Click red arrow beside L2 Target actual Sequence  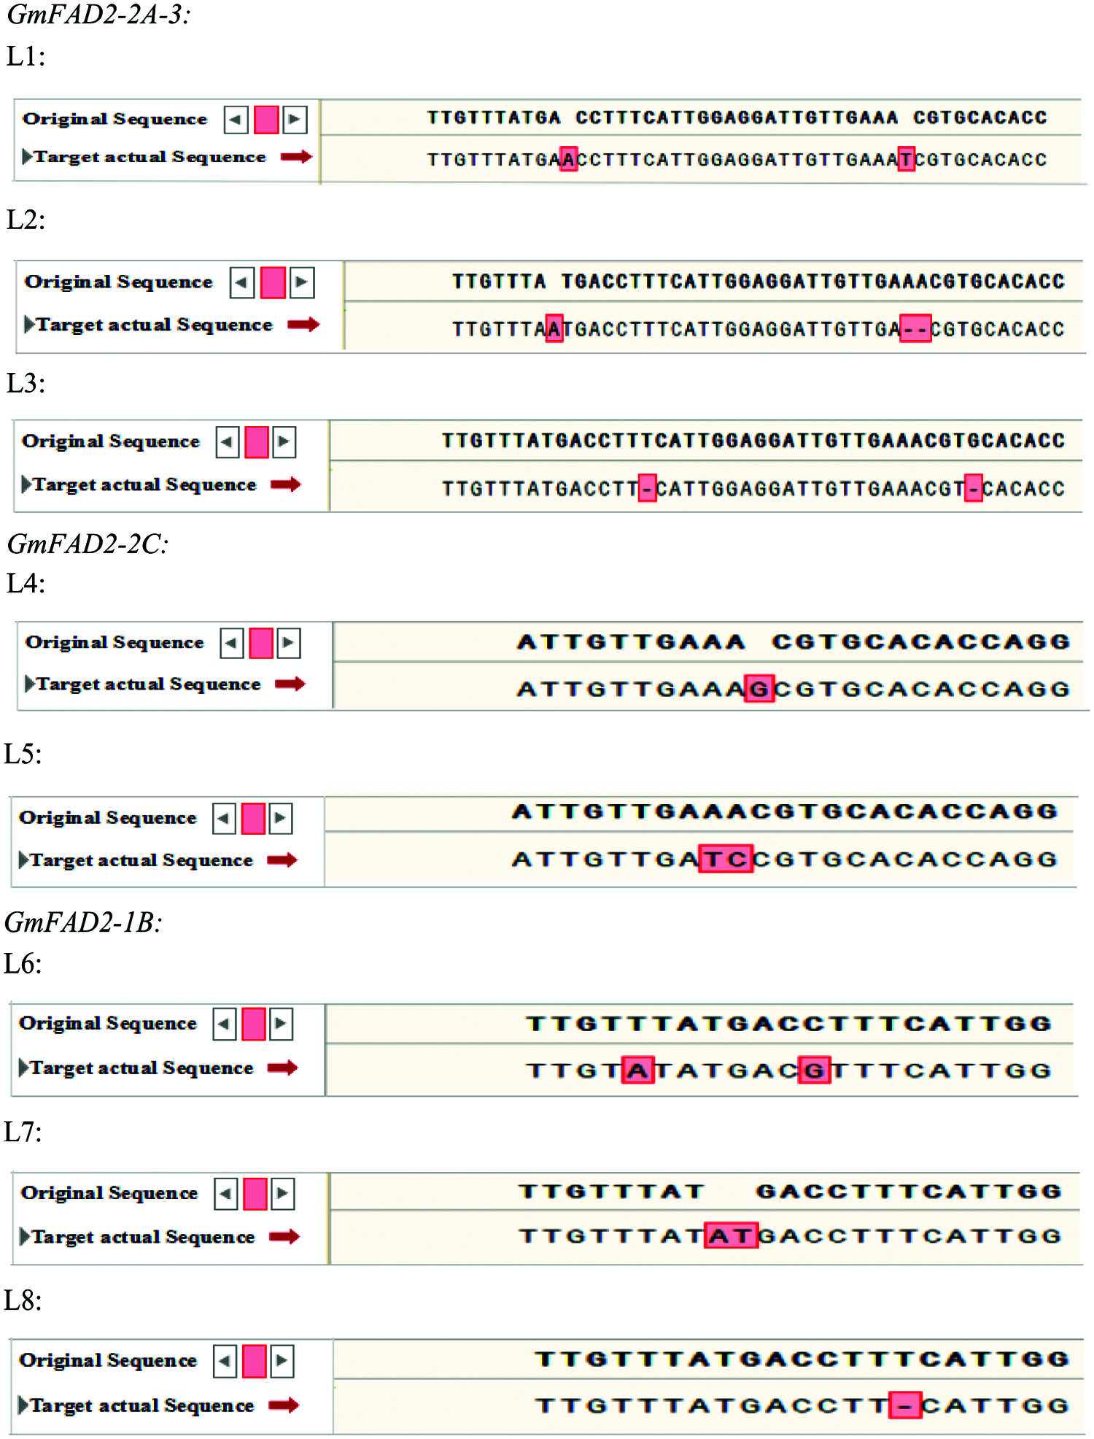coord(303,324)
